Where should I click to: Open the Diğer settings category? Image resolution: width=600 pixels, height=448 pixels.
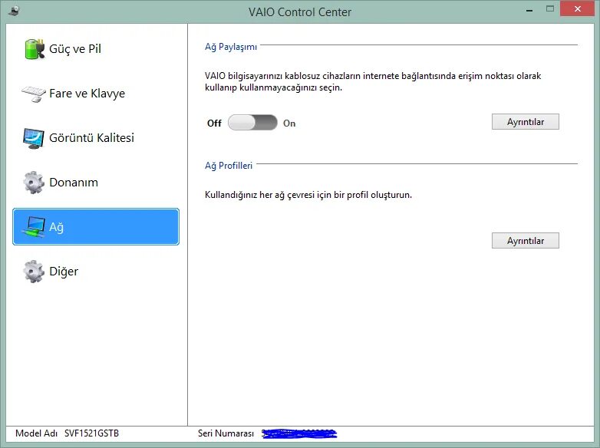point(96,272)
